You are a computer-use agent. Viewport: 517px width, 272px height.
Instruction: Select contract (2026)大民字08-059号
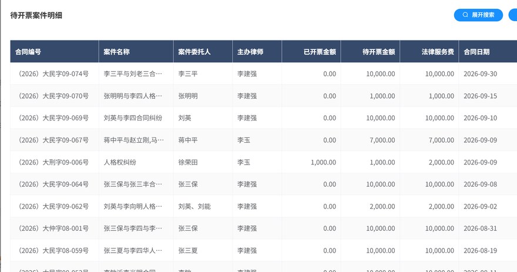pyautogui.click(x=52, y=251)
